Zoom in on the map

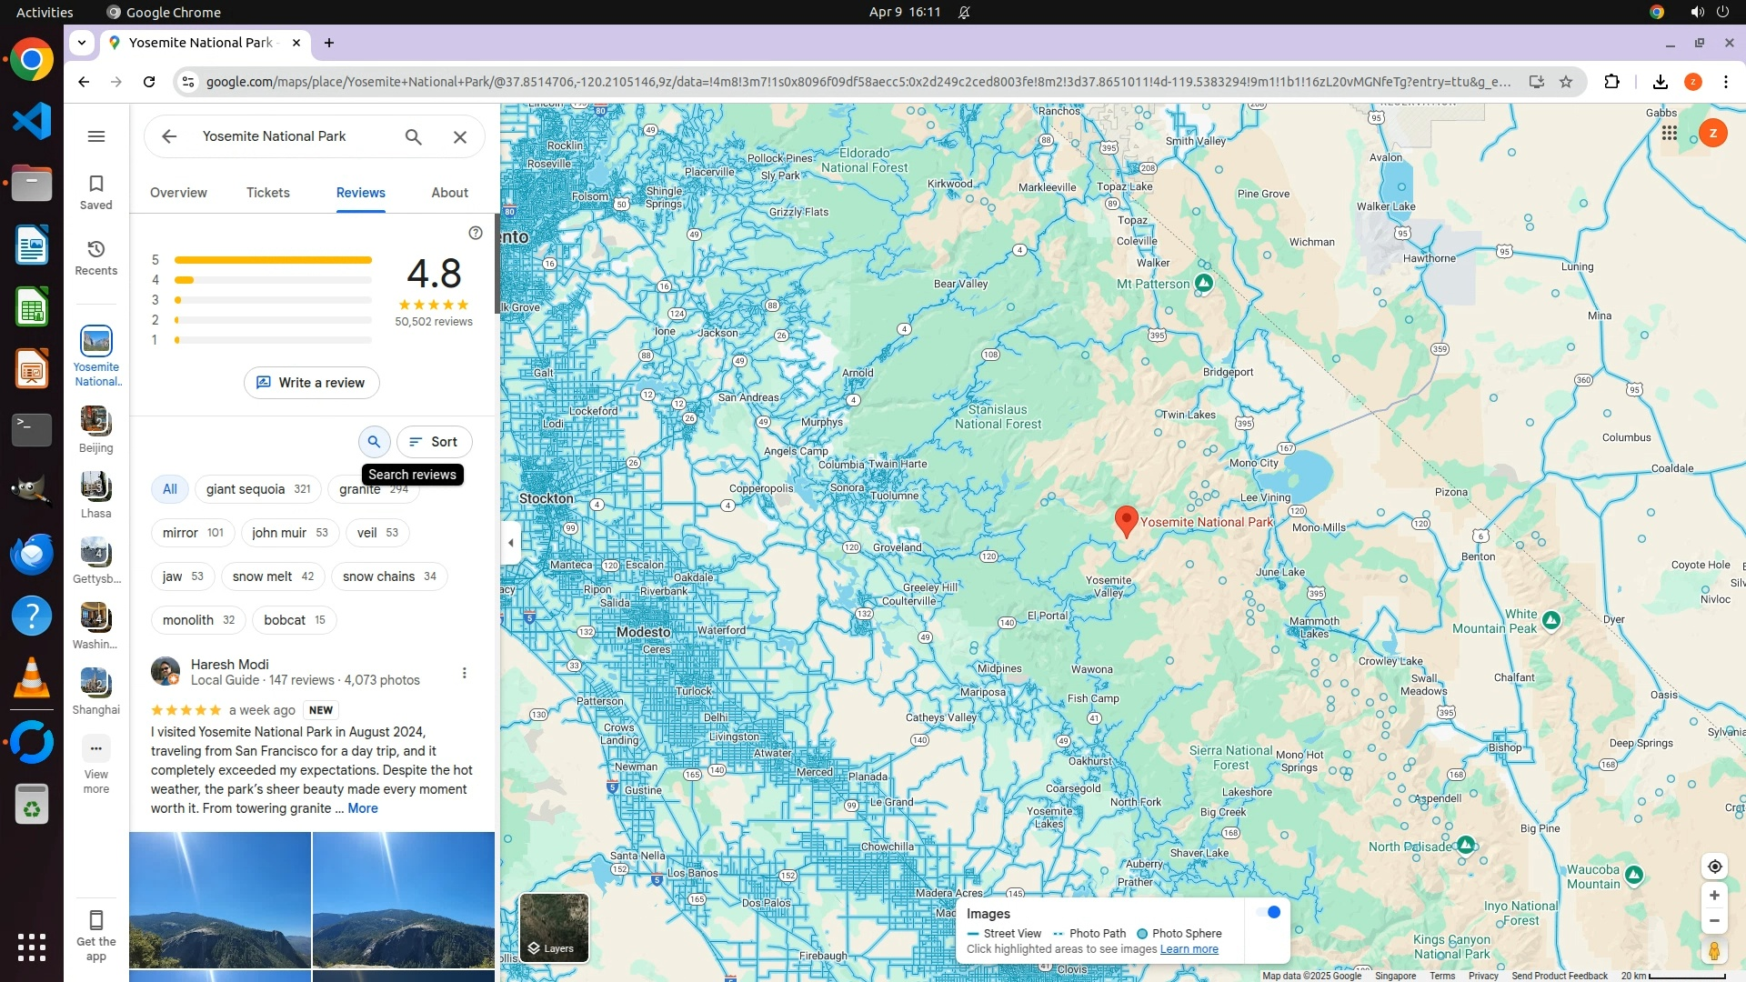coord(1714,896)
